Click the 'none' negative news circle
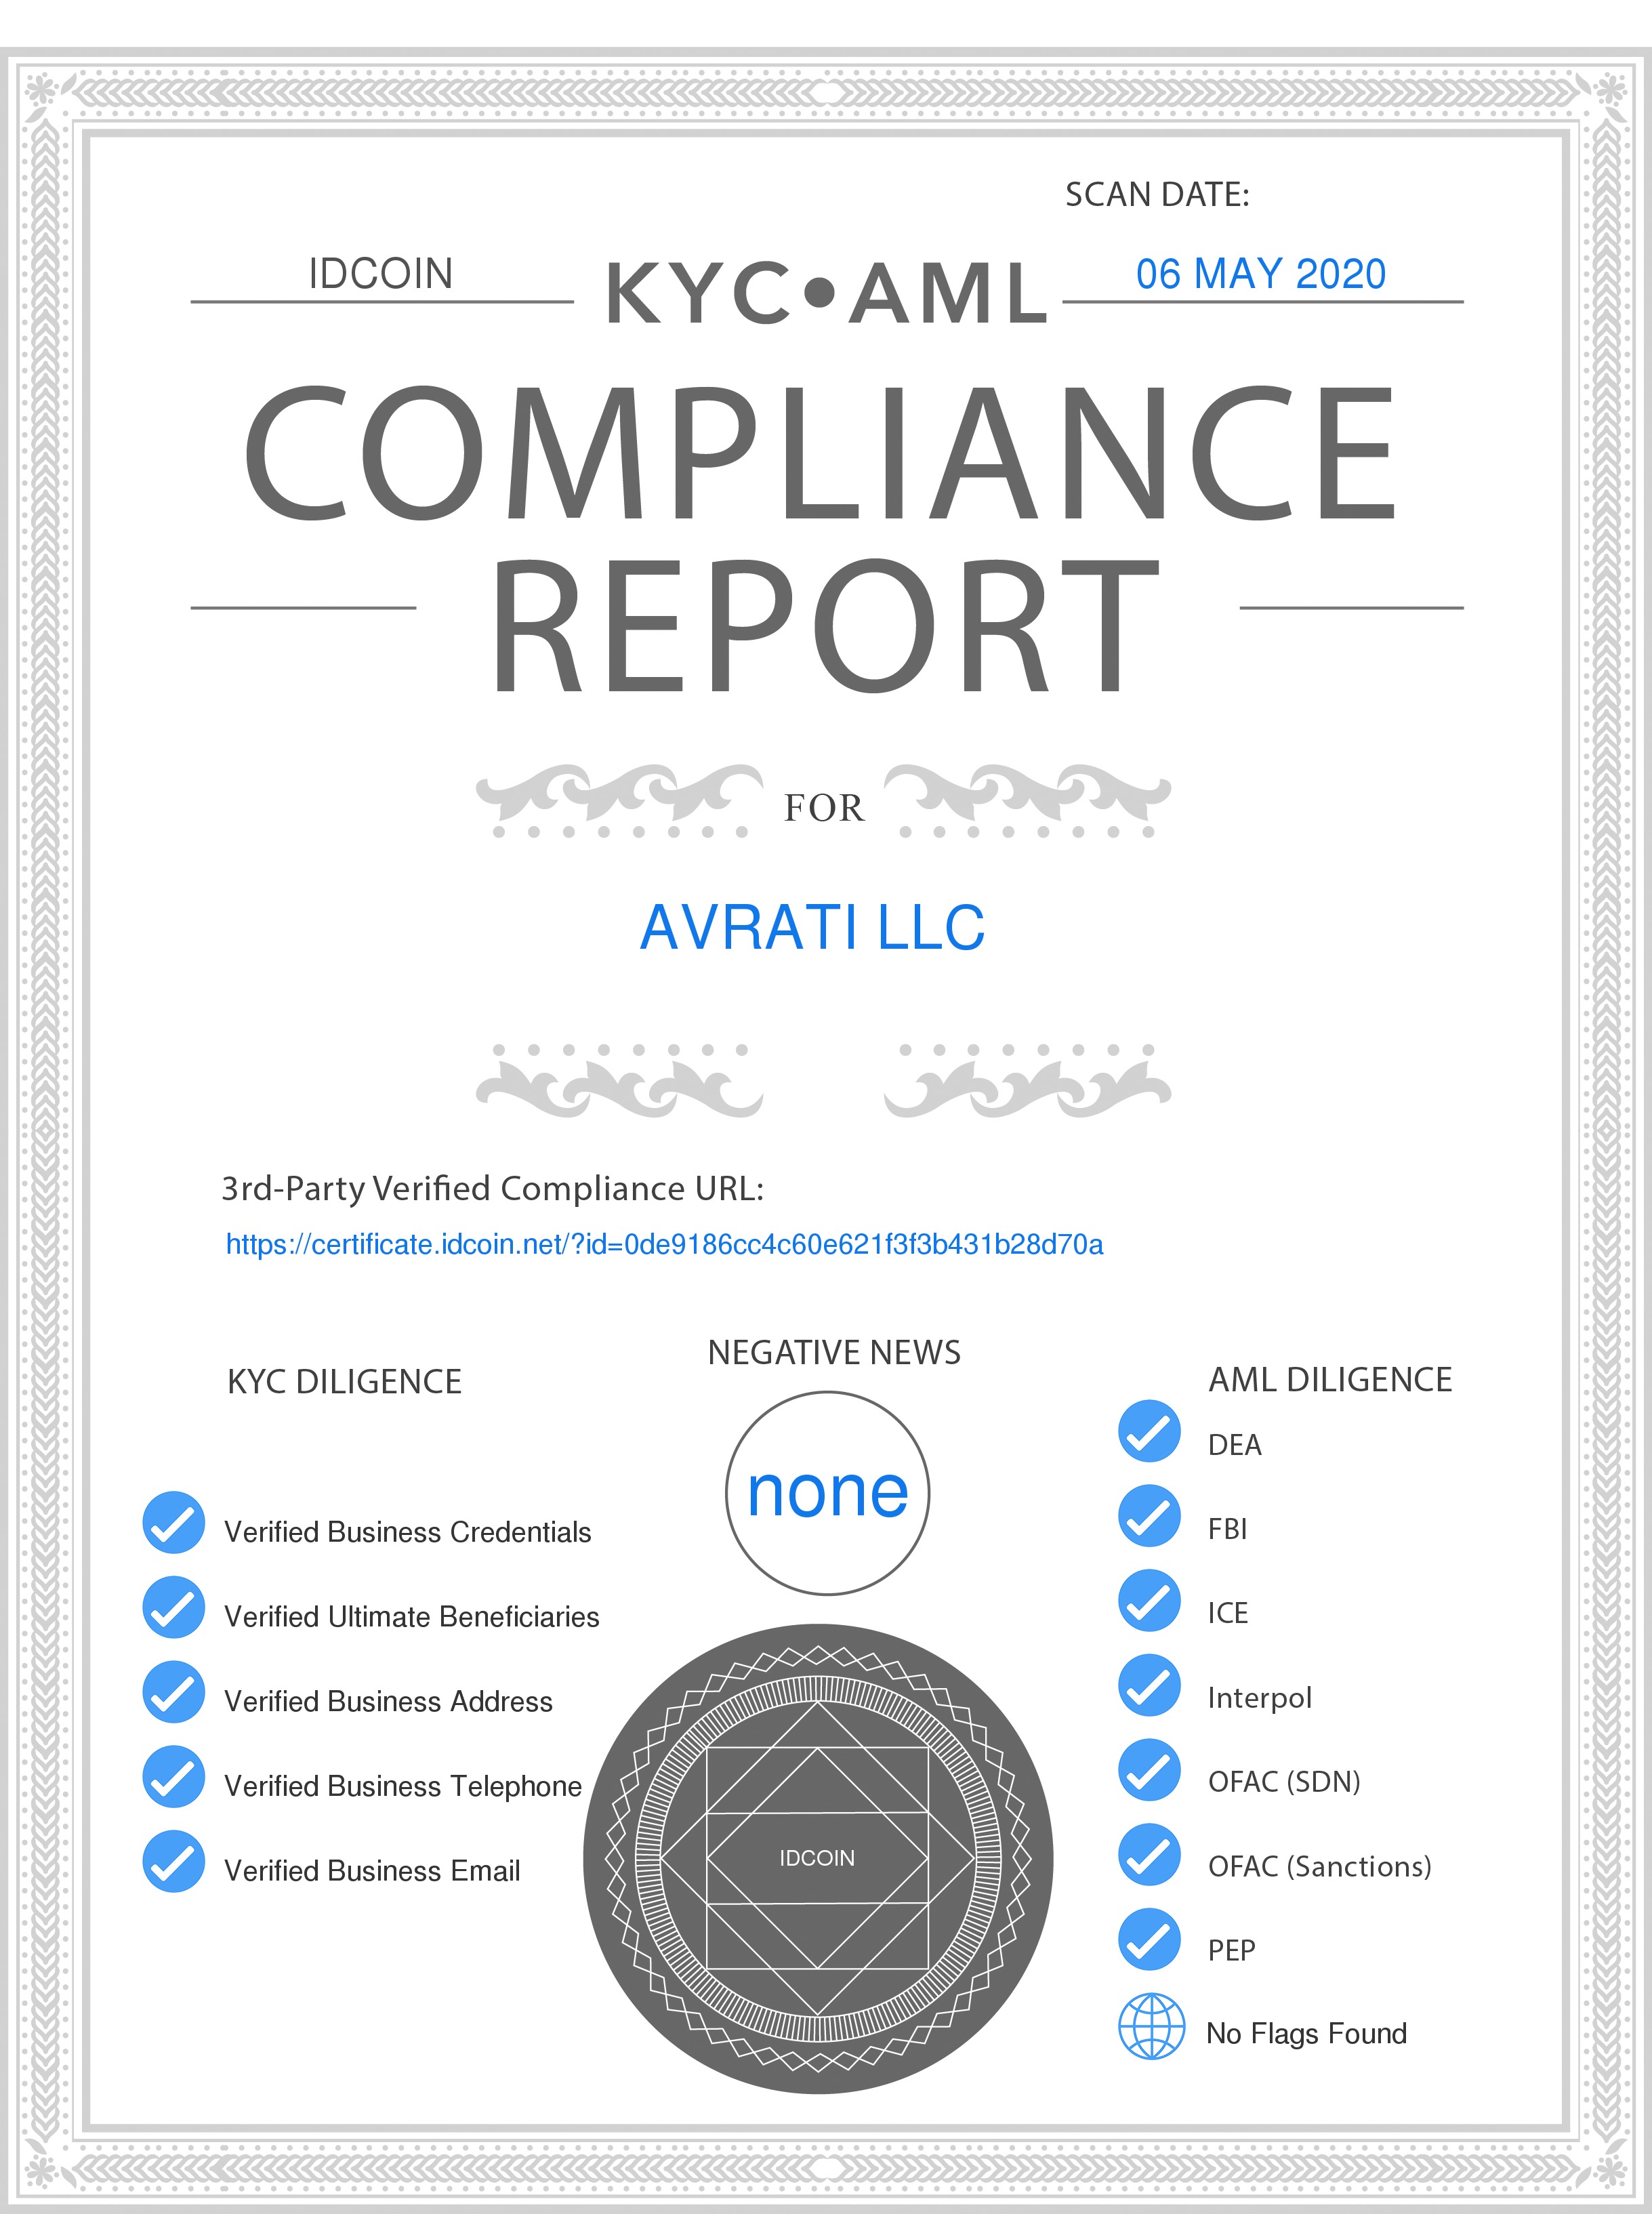The image size is (1652, 2214). tap(827, 1493)
